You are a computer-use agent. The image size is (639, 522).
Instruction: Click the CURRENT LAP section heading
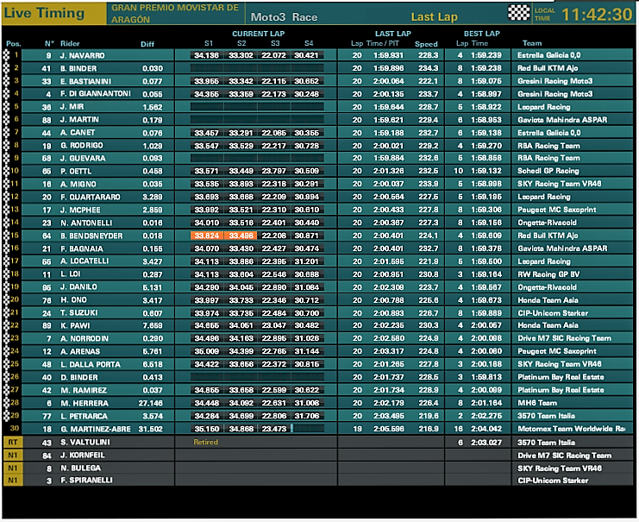259,34
